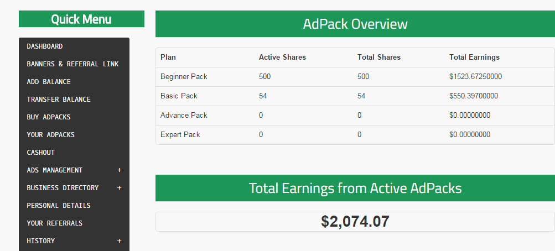Open Your AdPacks menu entry
The height and width of the screenshot is (251, 555).
coord(50,135)
